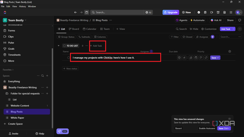Image resolution: width=244 pixels, height=137 pixels.
Task: Toggle the Assignee filter button
Action: point(202,37)
